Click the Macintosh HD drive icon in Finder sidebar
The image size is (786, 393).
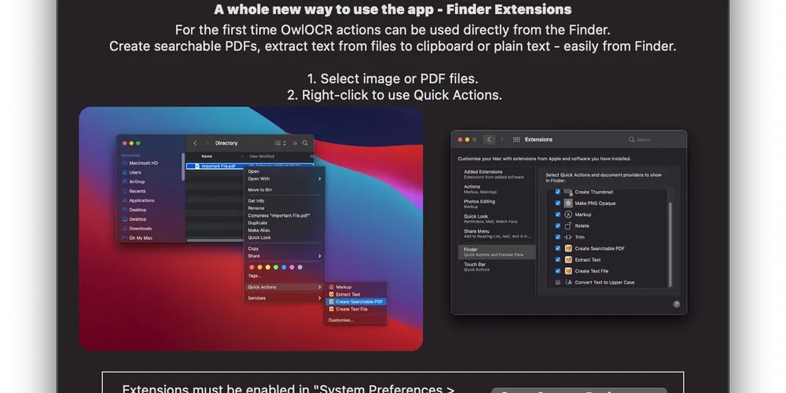pyautogui.click(x=125, y=163)
